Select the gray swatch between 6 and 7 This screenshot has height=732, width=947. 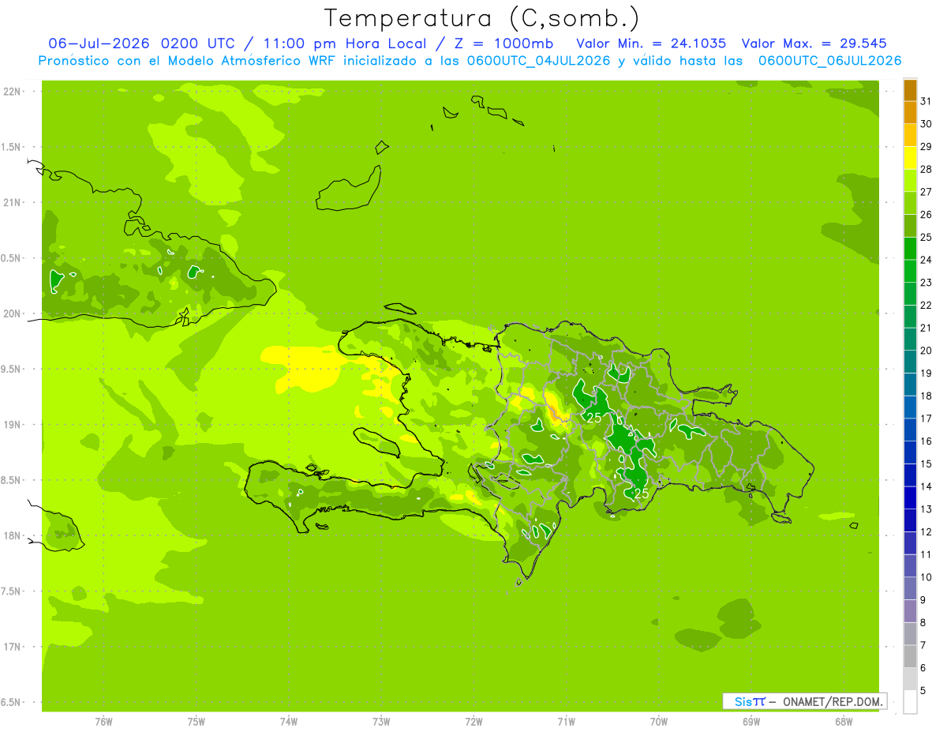[x=910, y=656]
